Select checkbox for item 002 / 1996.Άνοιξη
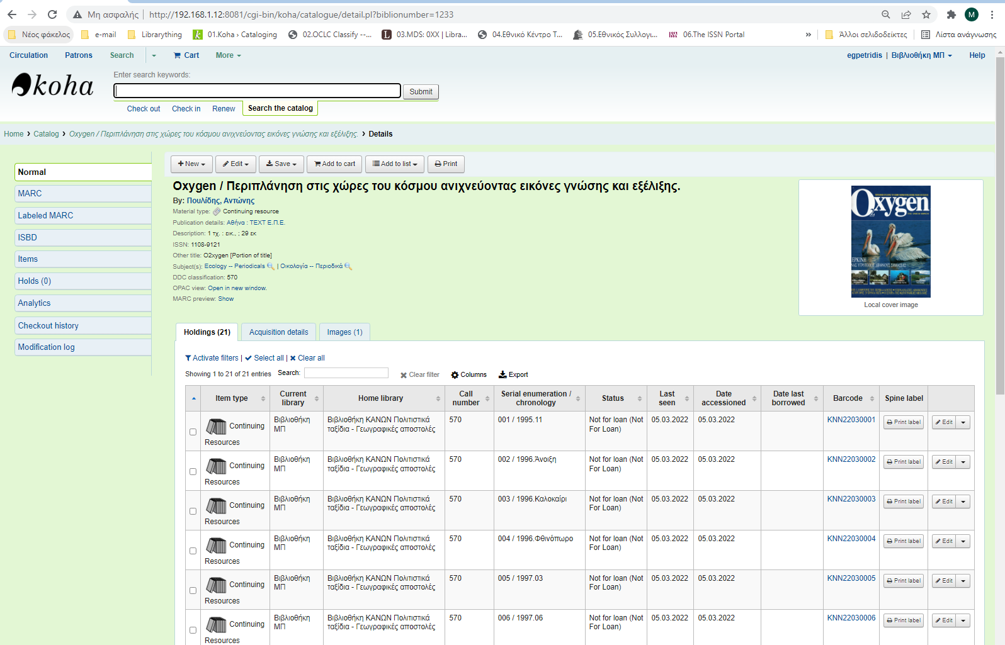Image resolution: width=1005 pixels, height=645 pixels. pos(193,471)
